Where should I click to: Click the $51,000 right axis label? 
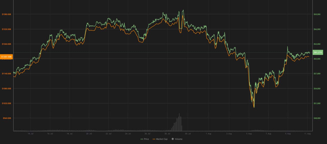pos(317,103)
